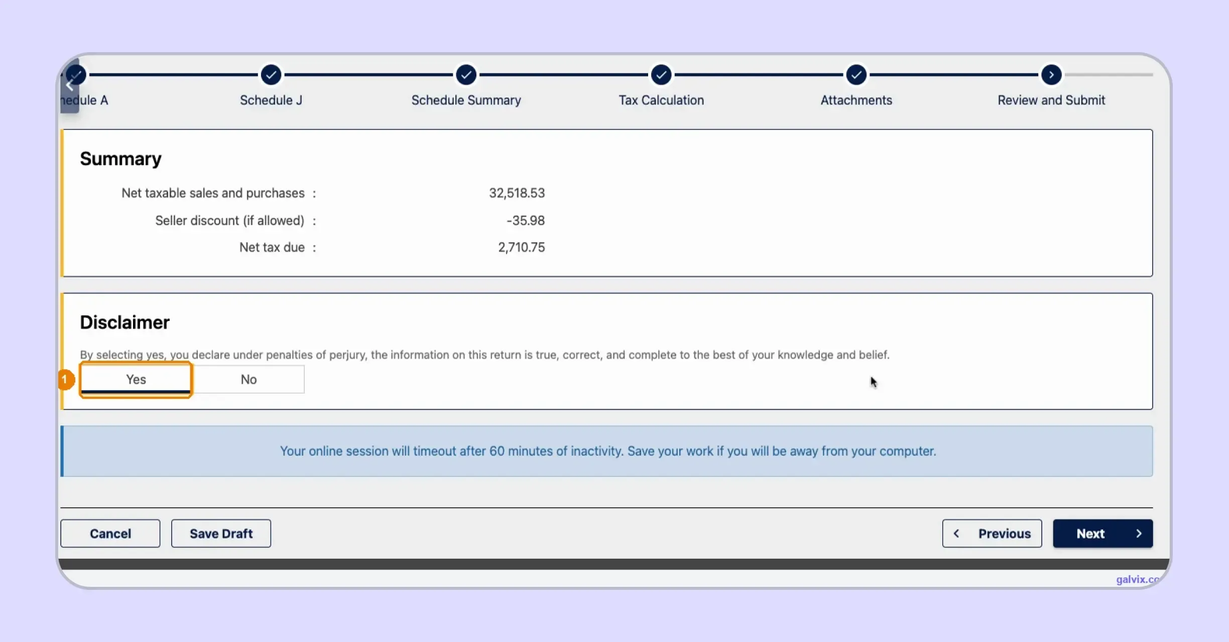Select Yes for the perjury disclaimer

pyautogui.click(x=136, y=380)
